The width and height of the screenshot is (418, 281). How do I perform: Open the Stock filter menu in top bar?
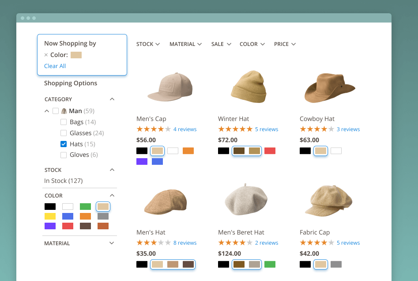coord(148,44)
